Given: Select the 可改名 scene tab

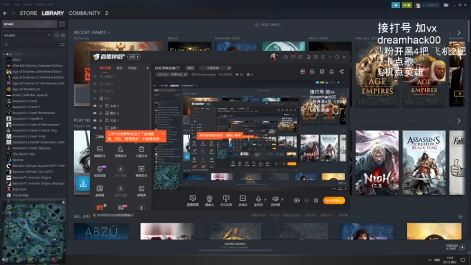Looking at the screenshot, I should pyautogui.click(x=132, y=68).
